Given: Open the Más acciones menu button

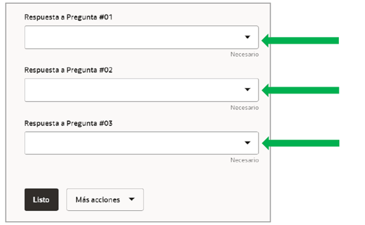Looking at the screenshot, I should click(x=105, y=199).
